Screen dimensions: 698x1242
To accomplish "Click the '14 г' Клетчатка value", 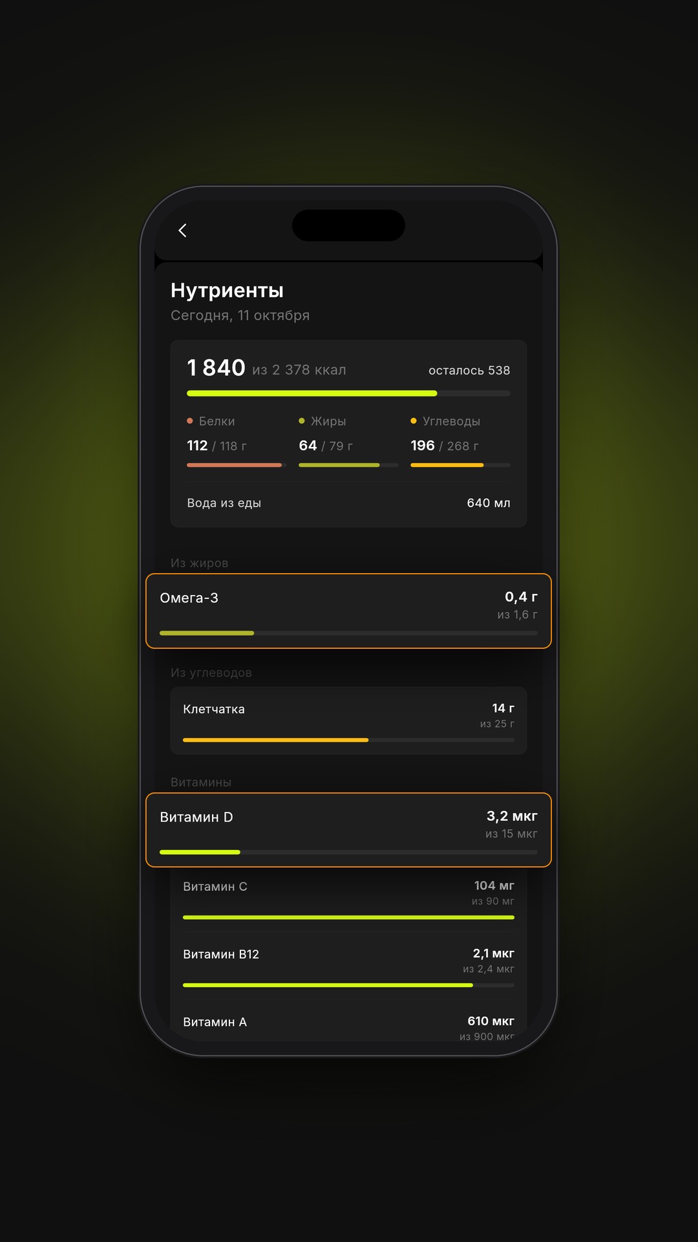I will 503,708.
